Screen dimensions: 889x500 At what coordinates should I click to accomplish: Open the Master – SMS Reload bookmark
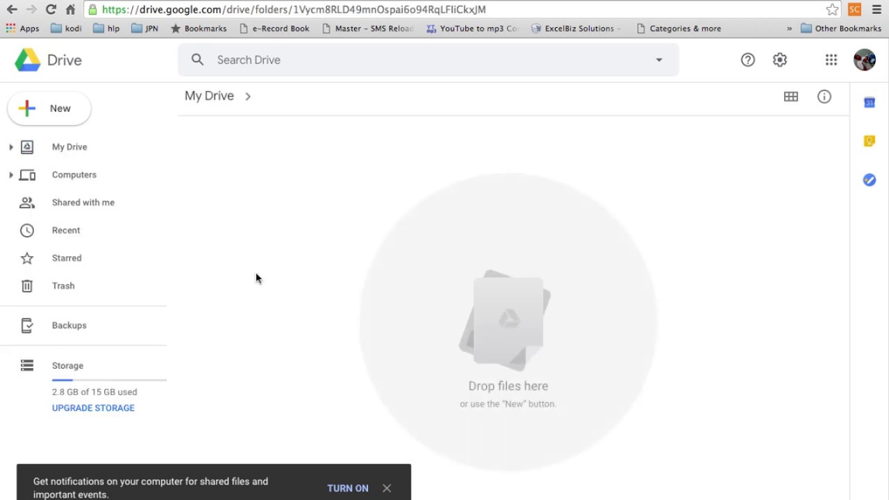coord(368,28)
